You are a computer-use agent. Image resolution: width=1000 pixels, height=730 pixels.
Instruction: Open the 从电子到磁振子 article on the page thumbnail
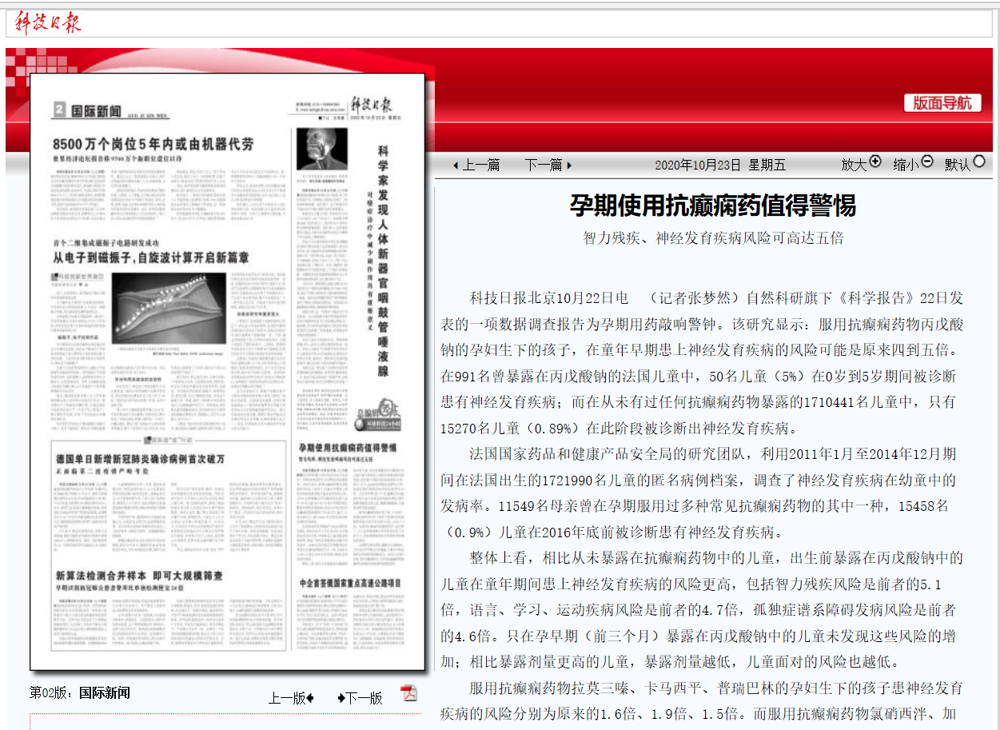pyautogui.click(x=150, y=257)
